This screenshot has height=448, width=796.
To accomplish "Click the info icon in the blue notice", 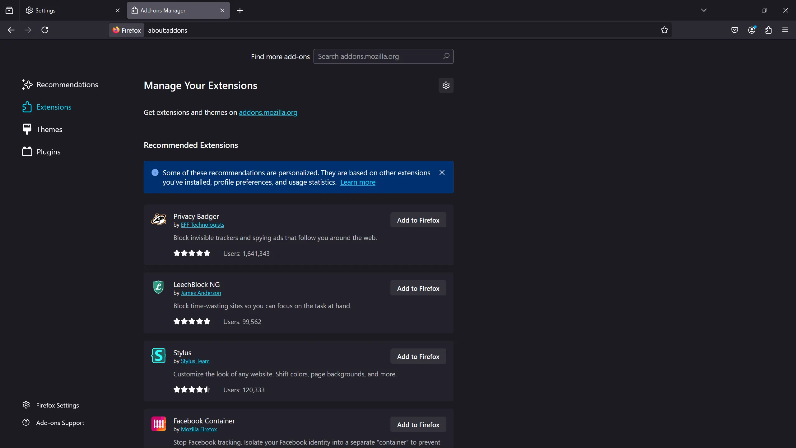I will pos(155,172).
